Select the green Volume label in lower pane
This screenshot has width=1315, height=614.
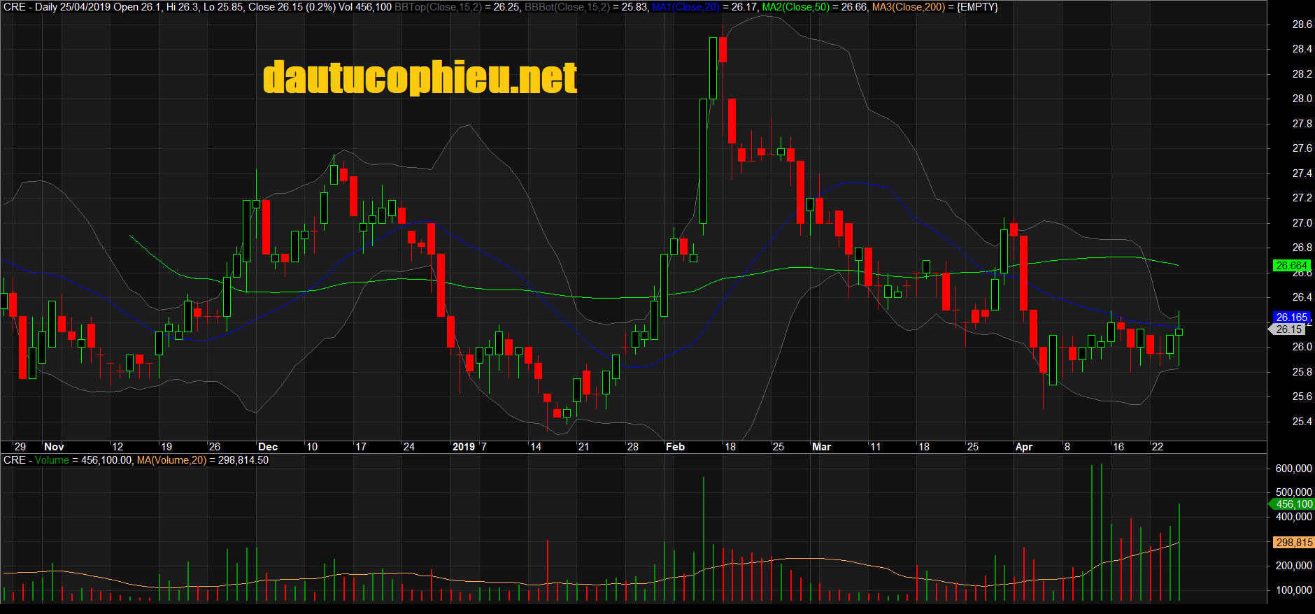click(x=52, y=460)
